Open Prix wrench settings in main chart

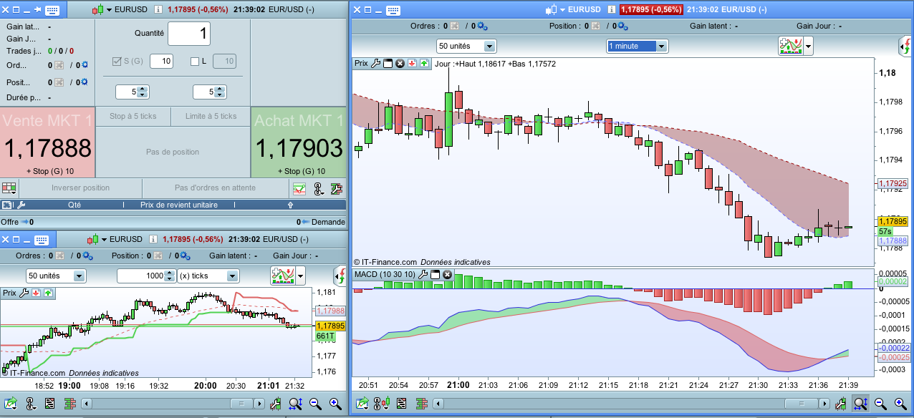pyautogui.click(x=376, y=64)
